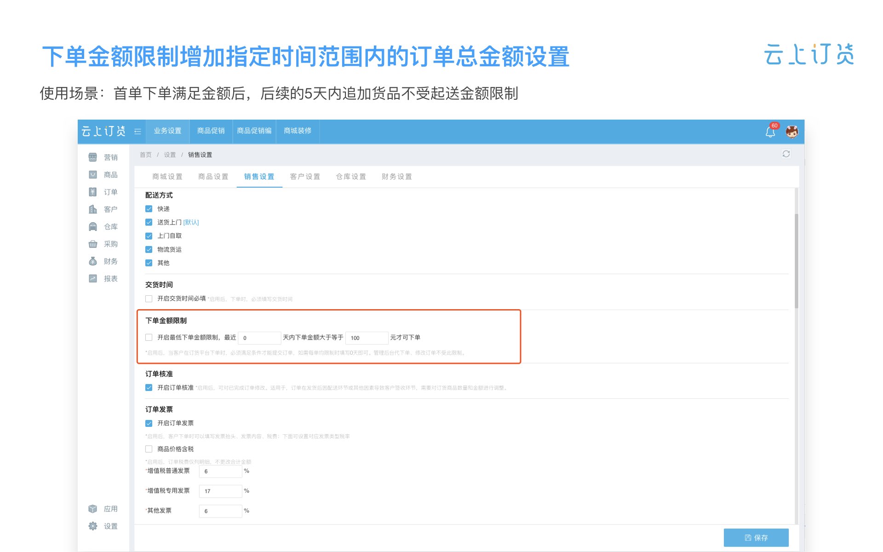Open the 财务 sidebar icon
The height and width of the screenshot is (552, 883).
[x=93, y=261]
